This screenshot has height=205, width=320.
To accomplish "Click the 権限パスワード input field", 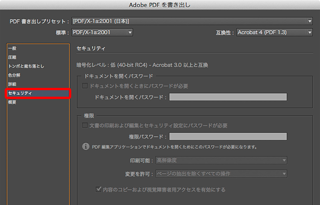I will click(228, 136).
